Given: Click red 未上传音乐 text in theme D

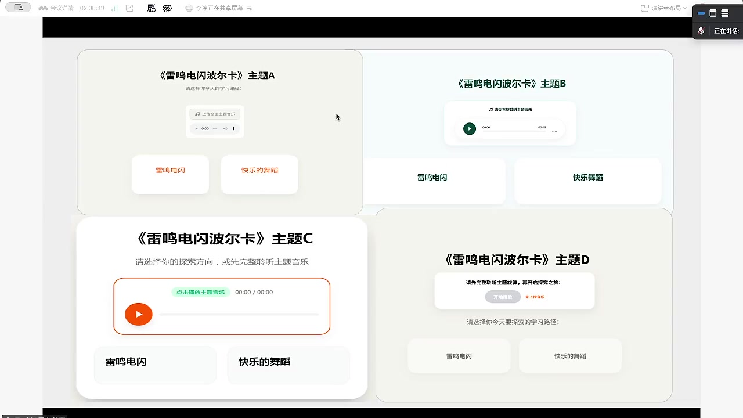Looking at the screenshot, I should 535,297.
